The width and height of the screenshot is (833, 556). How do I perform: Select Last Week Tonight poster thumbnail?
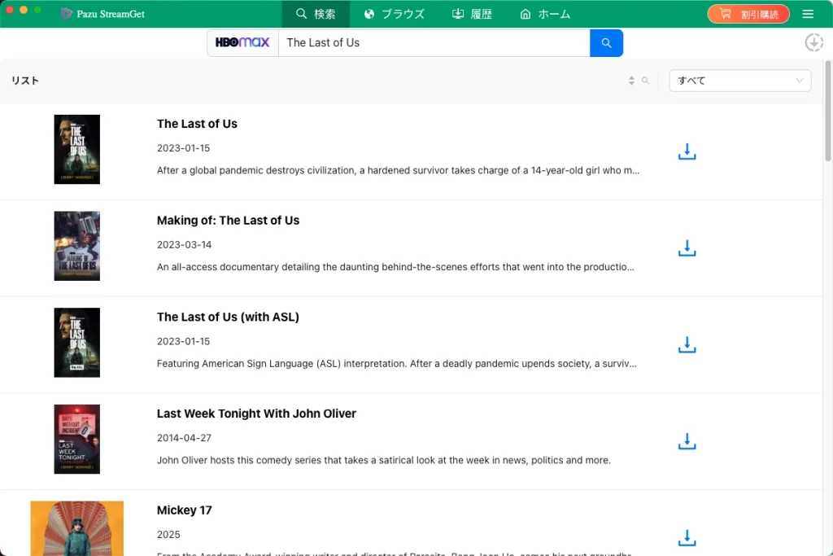click(x=77, y=439)
